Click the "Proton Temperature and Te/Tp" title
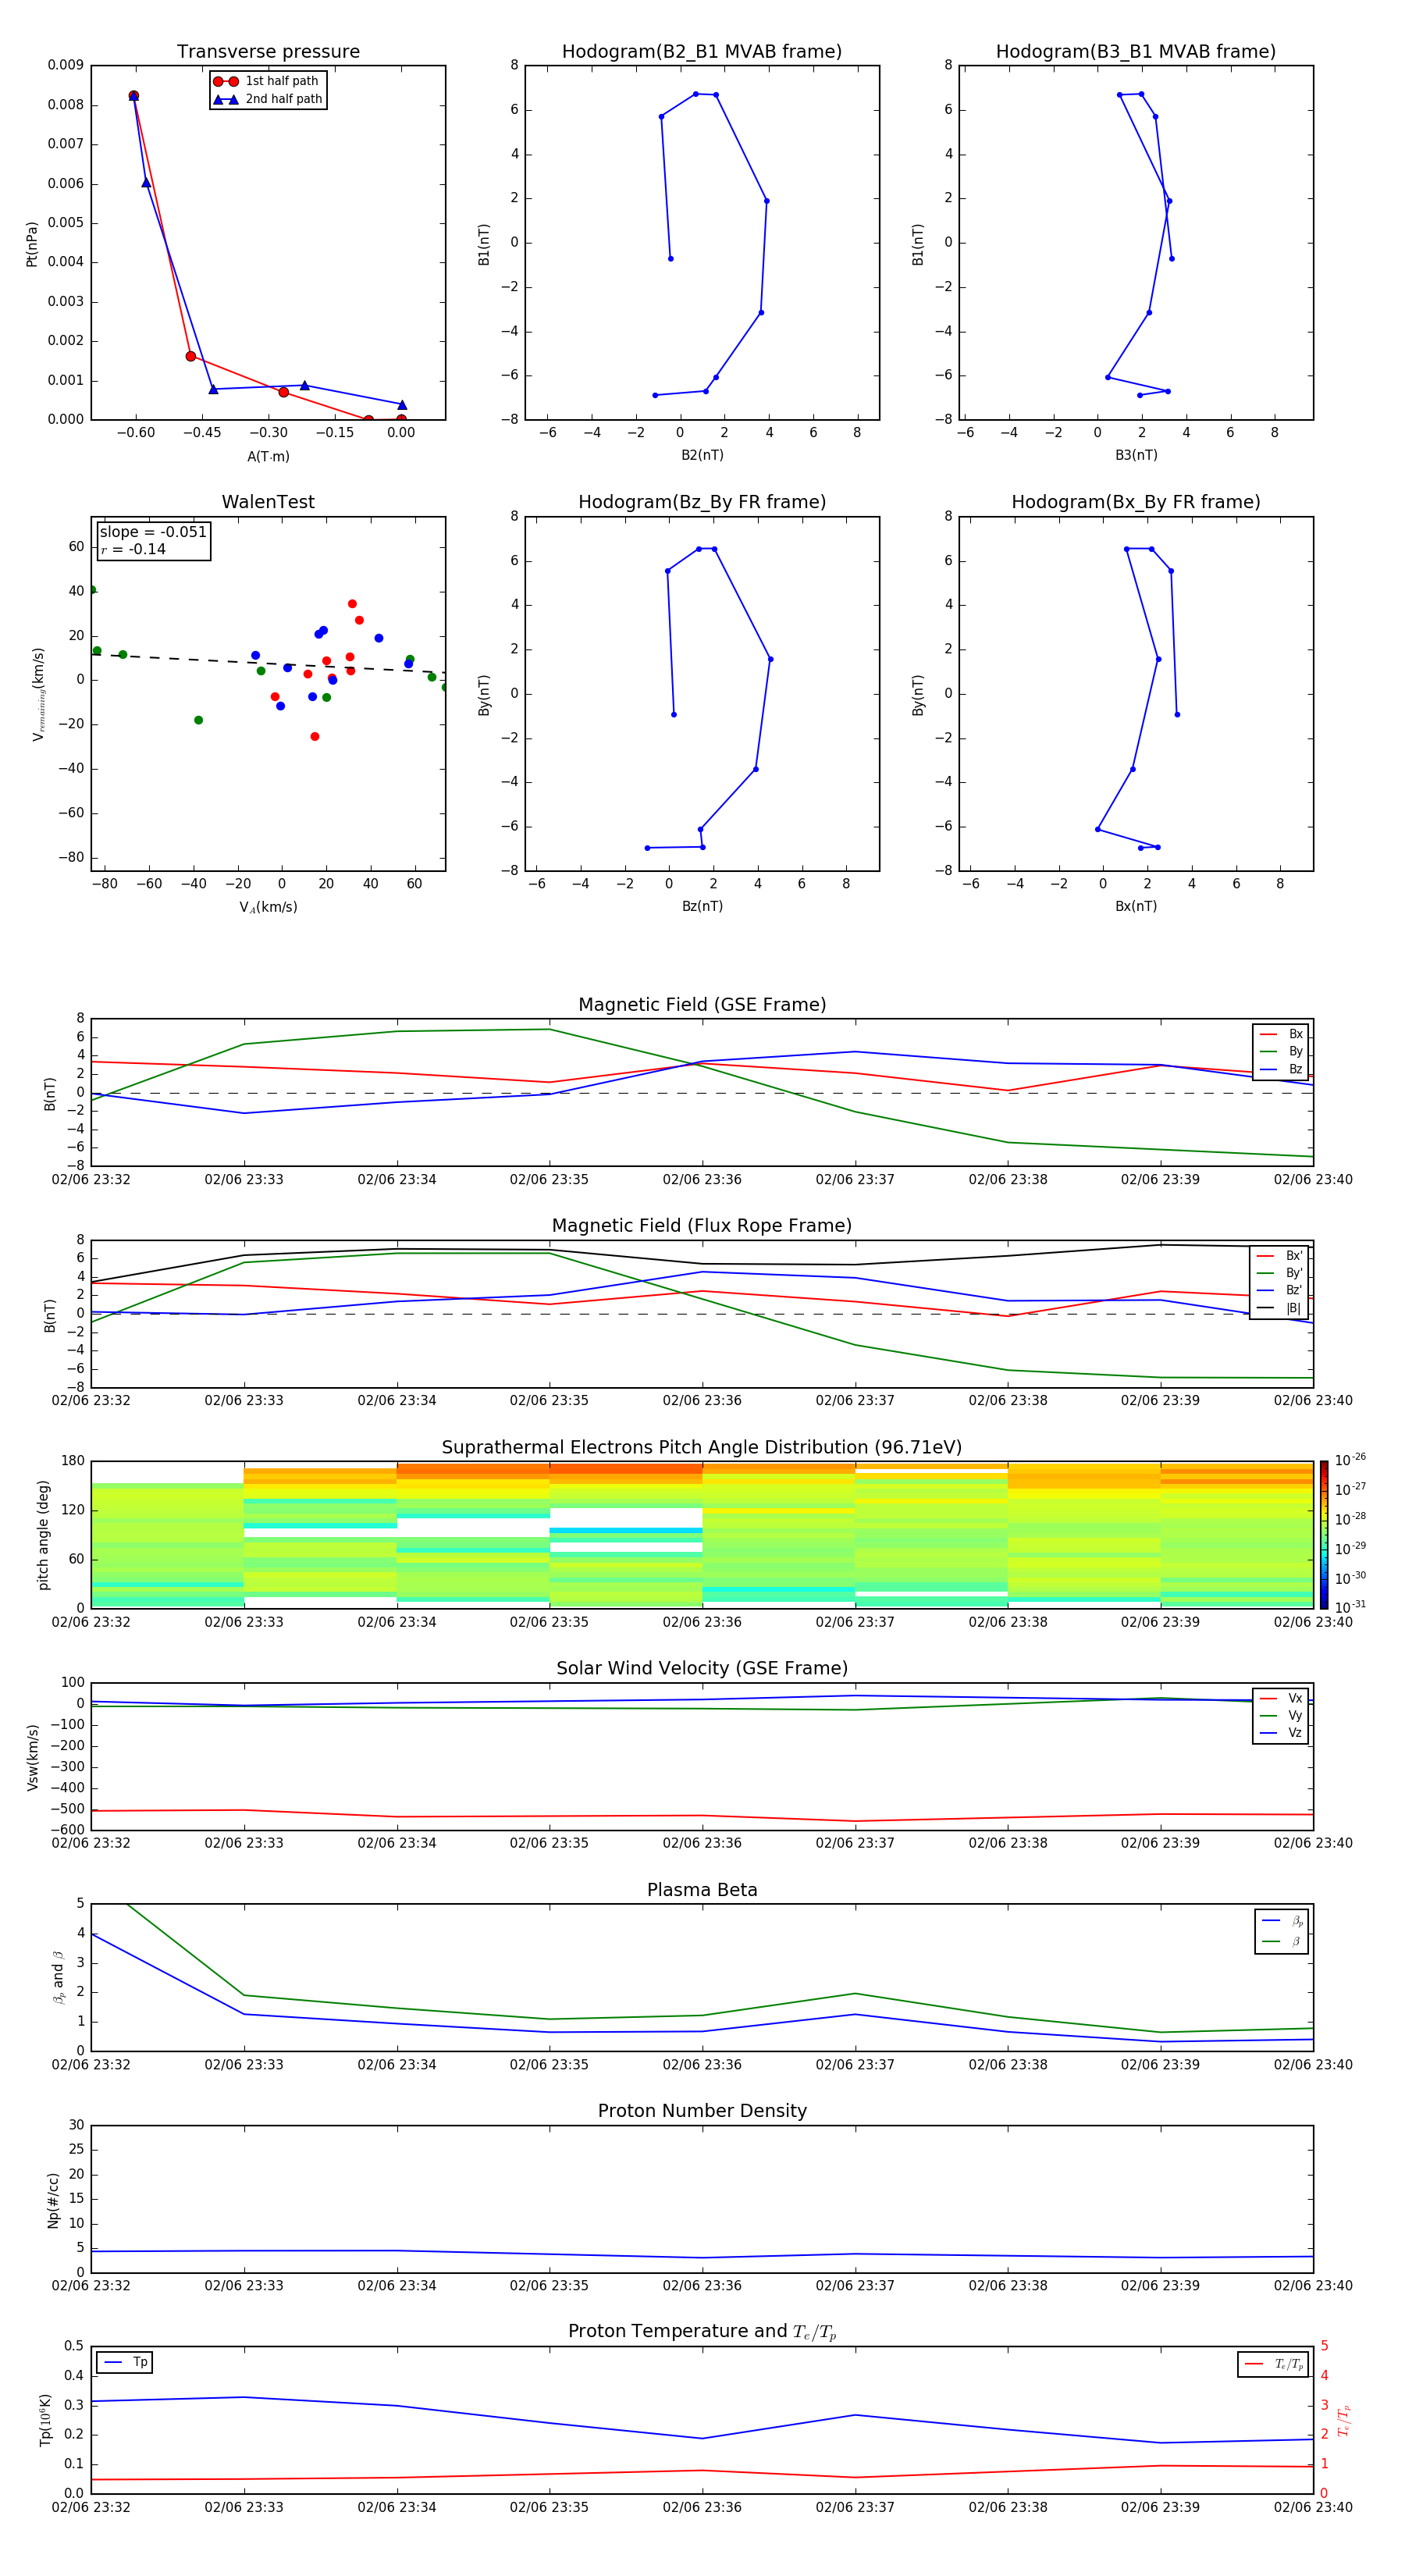1405x2576 pixels. point(702,2332)
